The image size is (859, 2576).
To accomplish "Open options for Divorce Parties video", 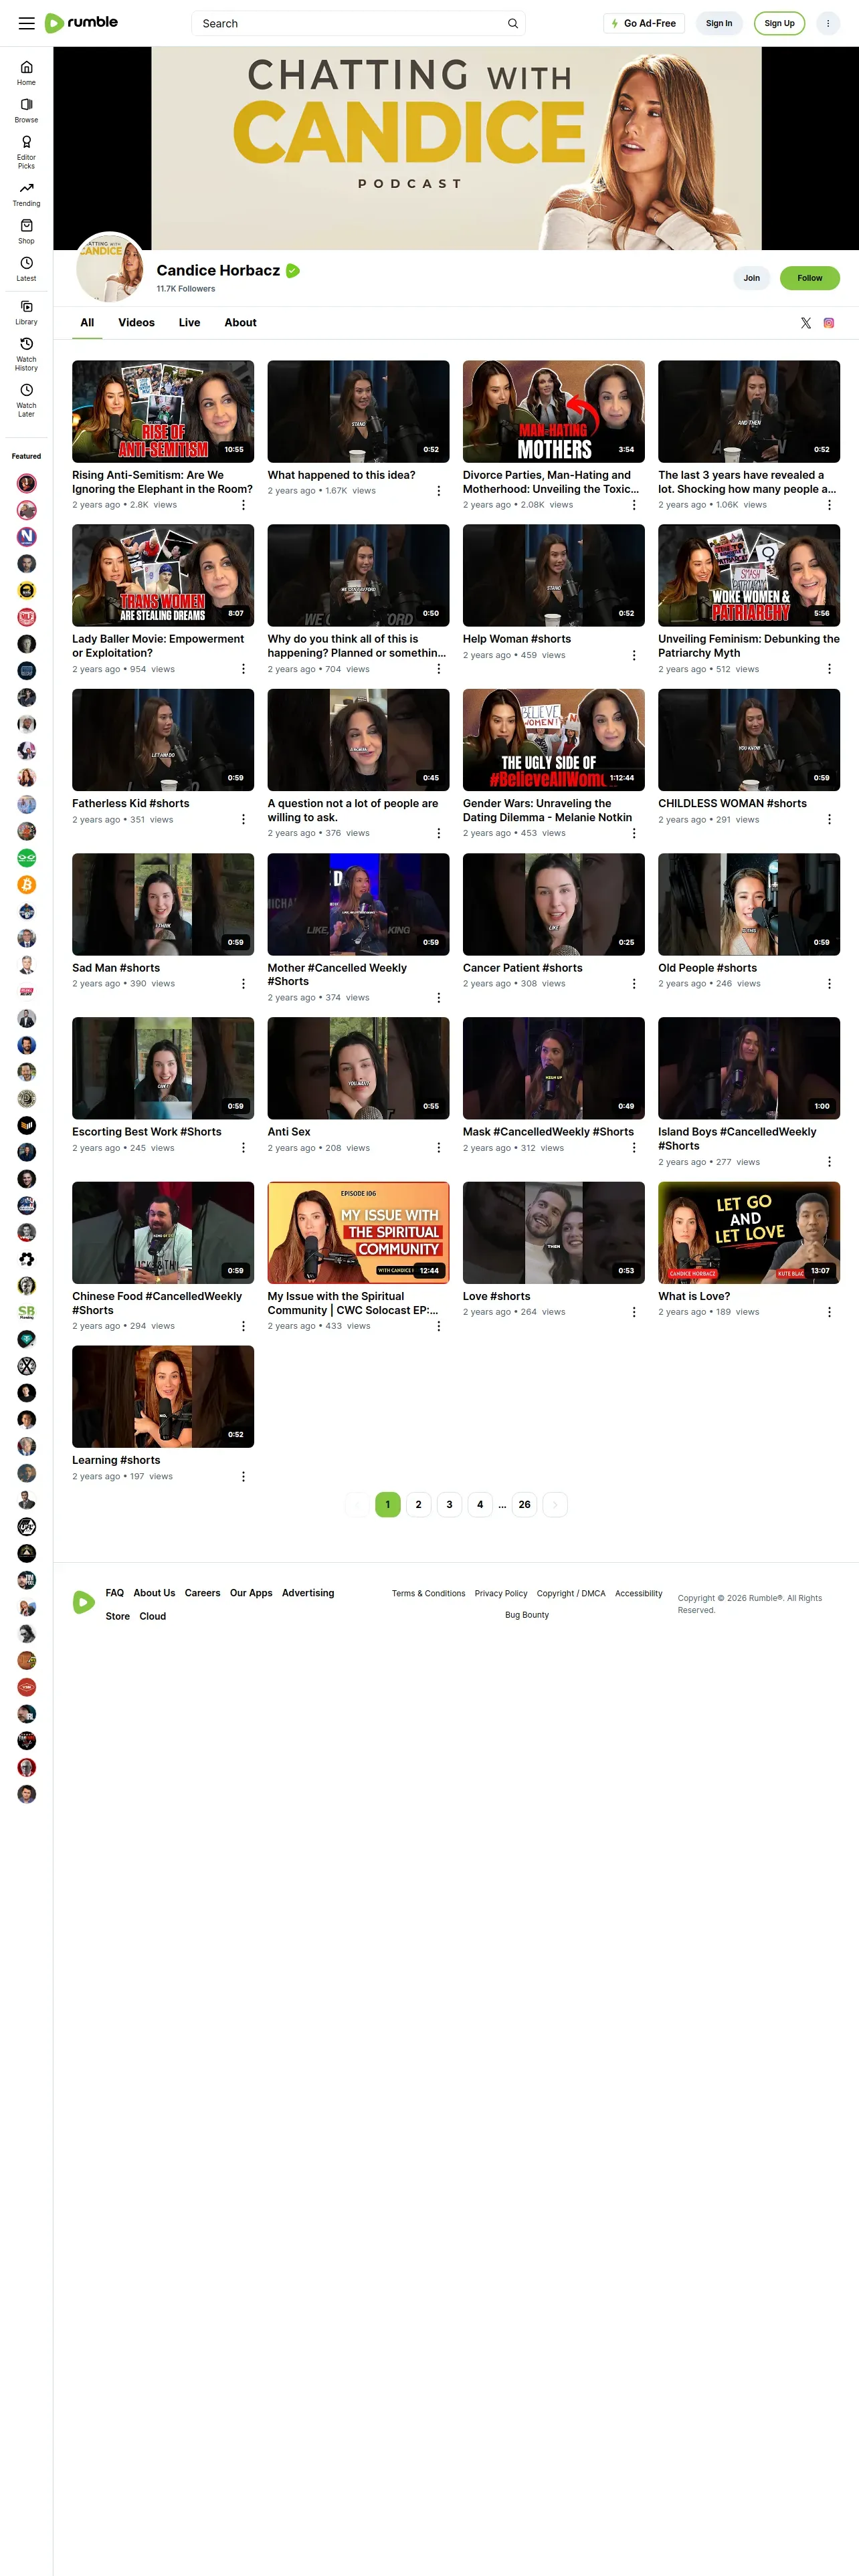I will 633,505.
